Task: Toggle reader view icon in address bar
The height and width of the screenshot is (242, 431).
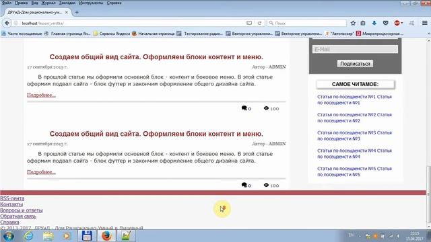Action: [x=249, y=23]
